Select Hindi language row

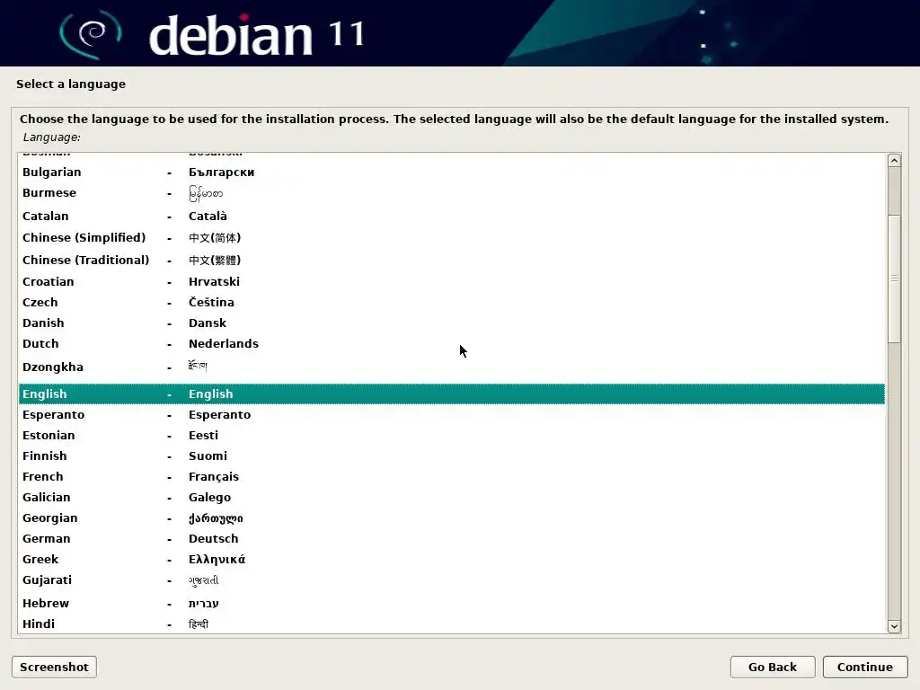point(451,624)
